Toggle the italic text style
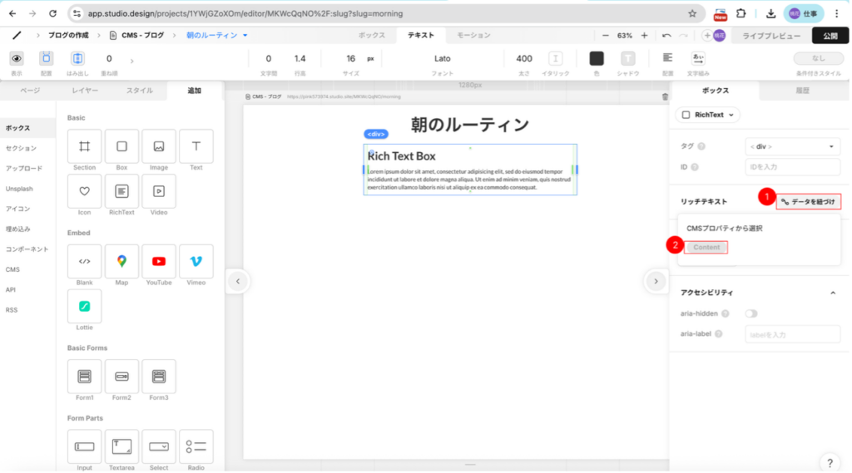This screenshot has height=473, width=852. pyautogui.click(x=555, y=58)
